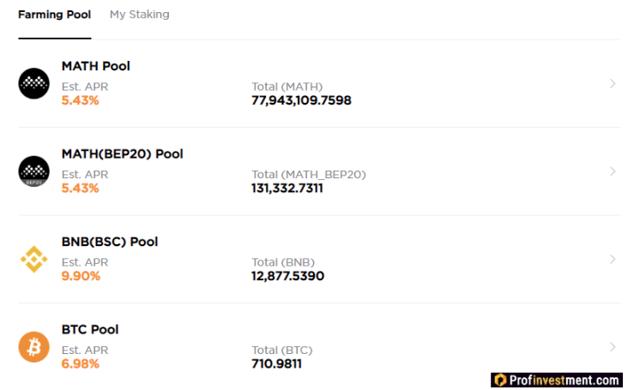
Task: Open the MATH Pool title
Action: [96, 66]
